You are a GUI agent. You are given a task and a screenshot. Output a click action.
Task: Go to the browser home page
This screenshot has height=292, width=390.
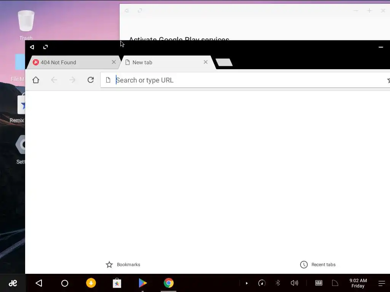tap(36, 80)
